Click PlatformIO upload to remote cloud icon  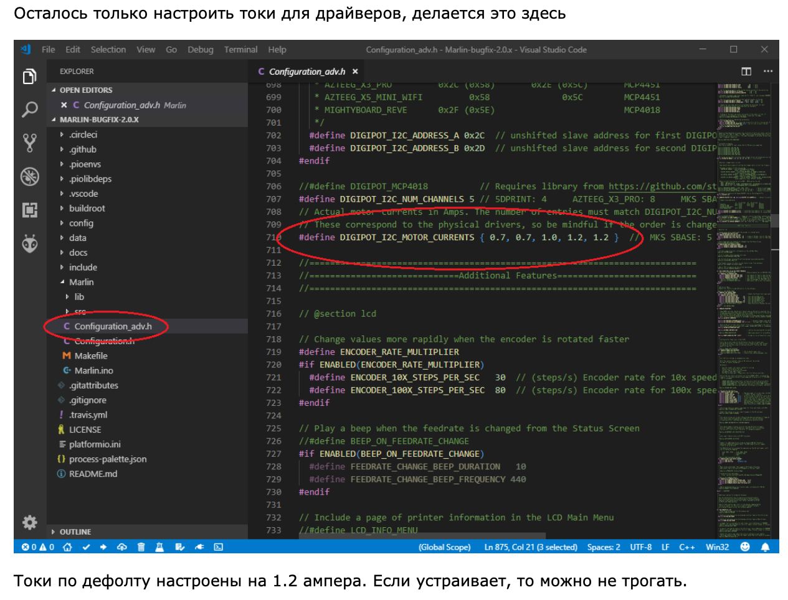[x=122, y=547]
